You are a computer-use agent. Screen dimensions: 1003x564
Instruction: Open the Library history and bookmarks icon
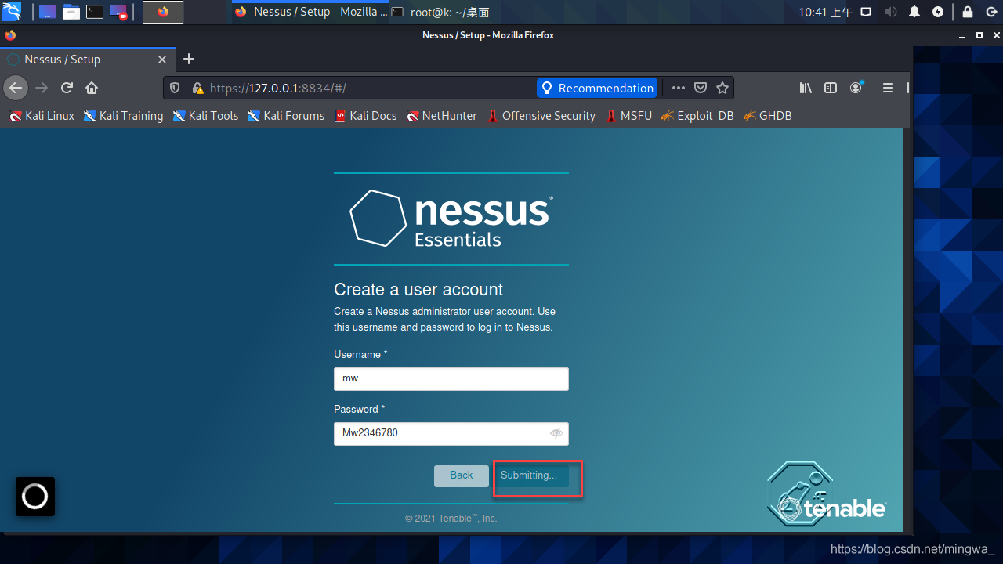(806, 88)
